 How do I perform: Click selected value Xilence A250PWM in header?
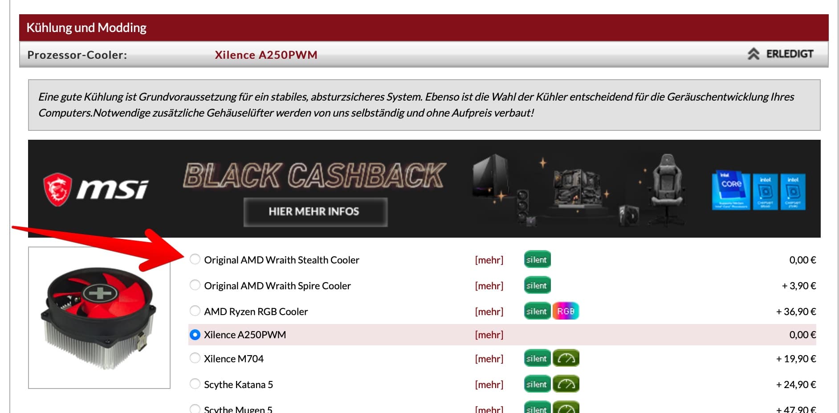click(x=266, y=55)
